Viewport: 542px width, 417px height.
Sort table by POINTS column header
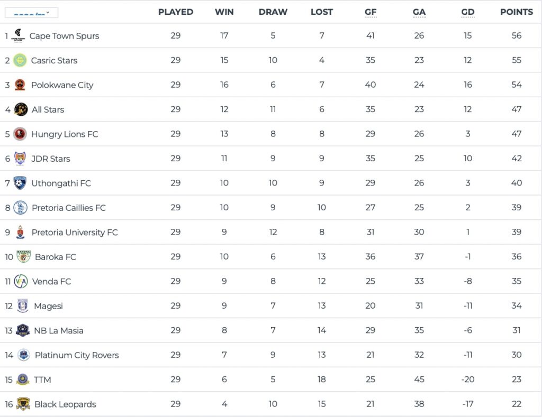tap(516, 12)
